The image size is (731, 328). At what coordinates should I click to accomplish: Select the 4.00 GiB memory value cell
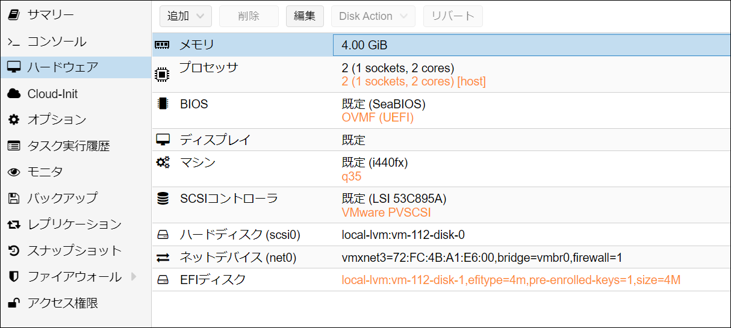(531, 45)
